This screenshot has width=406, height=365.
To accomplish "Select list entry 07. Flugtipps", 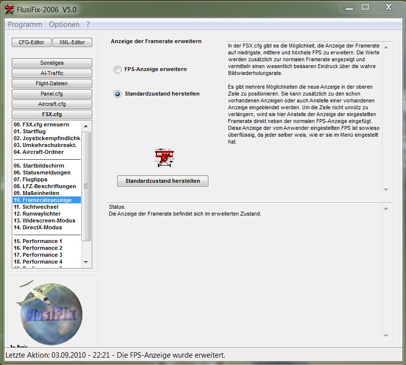I will click(47, 179).
